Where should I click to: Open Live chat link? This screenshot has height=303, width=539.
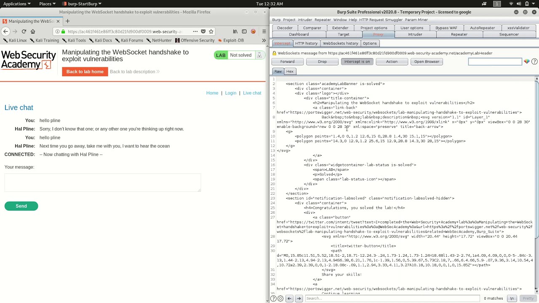[252, 93]
